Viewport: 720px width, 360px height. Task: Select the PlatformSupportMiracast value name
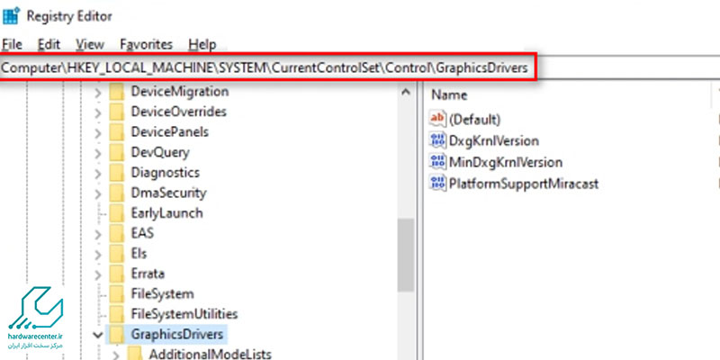(524, 184)
